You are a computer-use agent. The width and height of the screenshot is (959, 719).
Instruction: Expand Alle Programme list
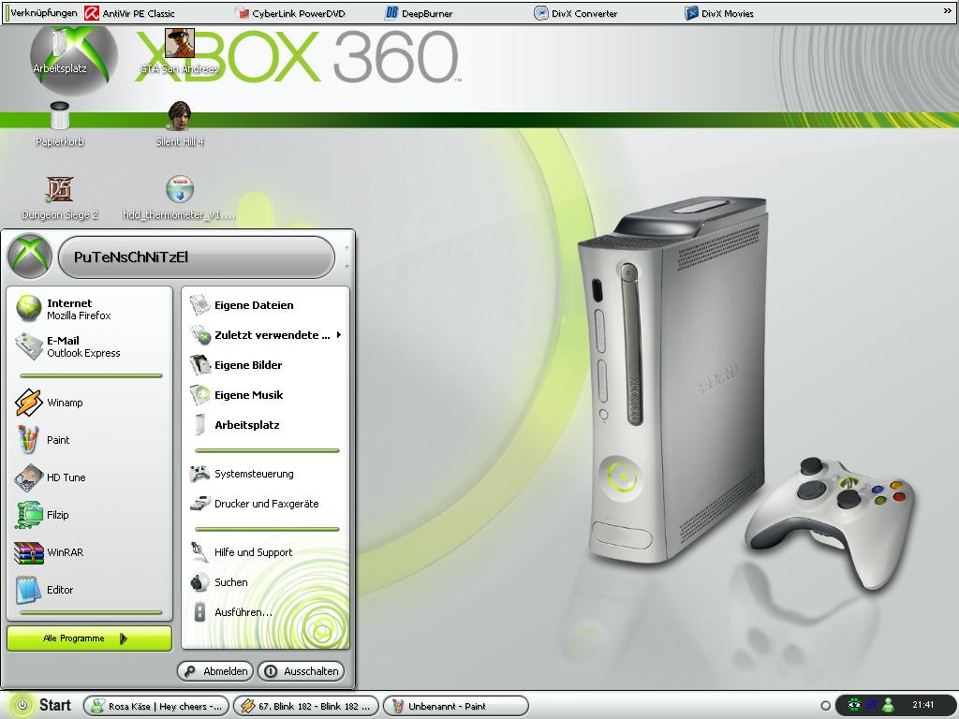tap(89, 638)
